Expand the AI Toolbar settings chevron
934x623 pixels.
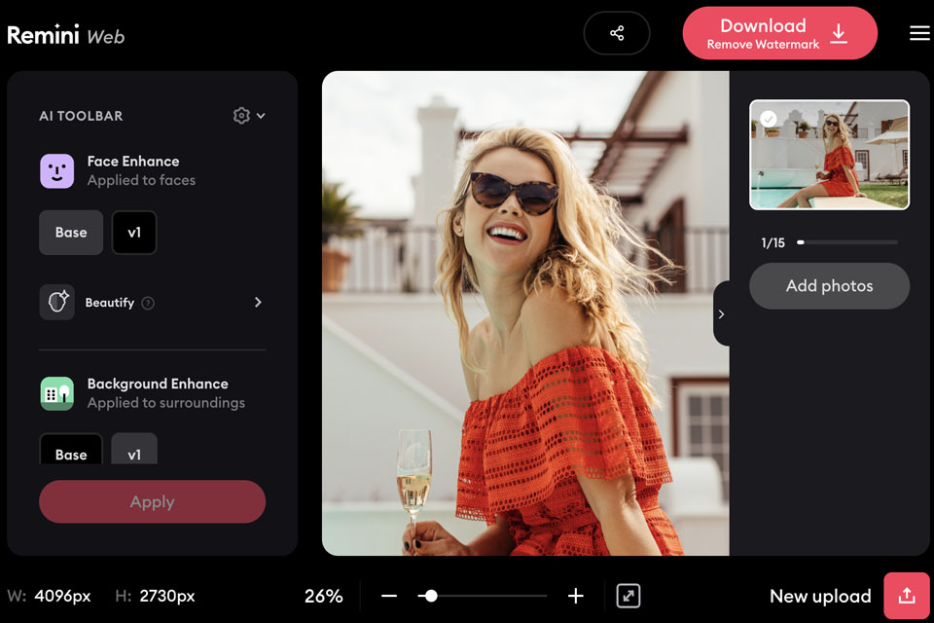(261, 116)
